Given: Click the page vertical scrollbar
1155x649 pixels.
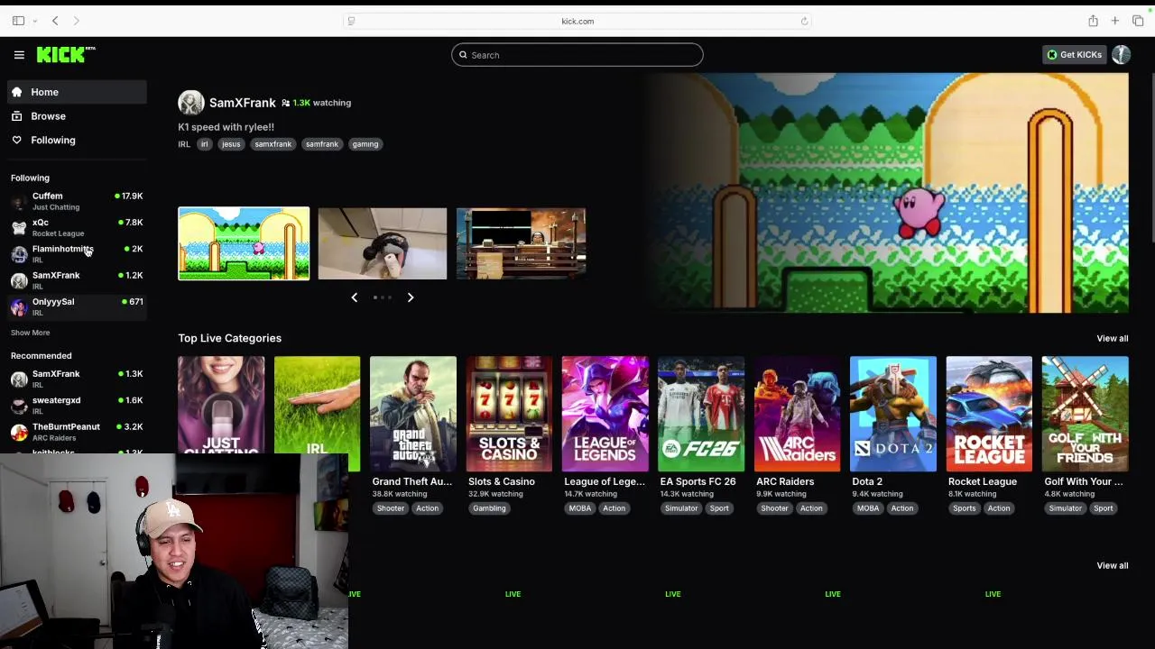Looking at the screenshot, I should [1152, 158].
